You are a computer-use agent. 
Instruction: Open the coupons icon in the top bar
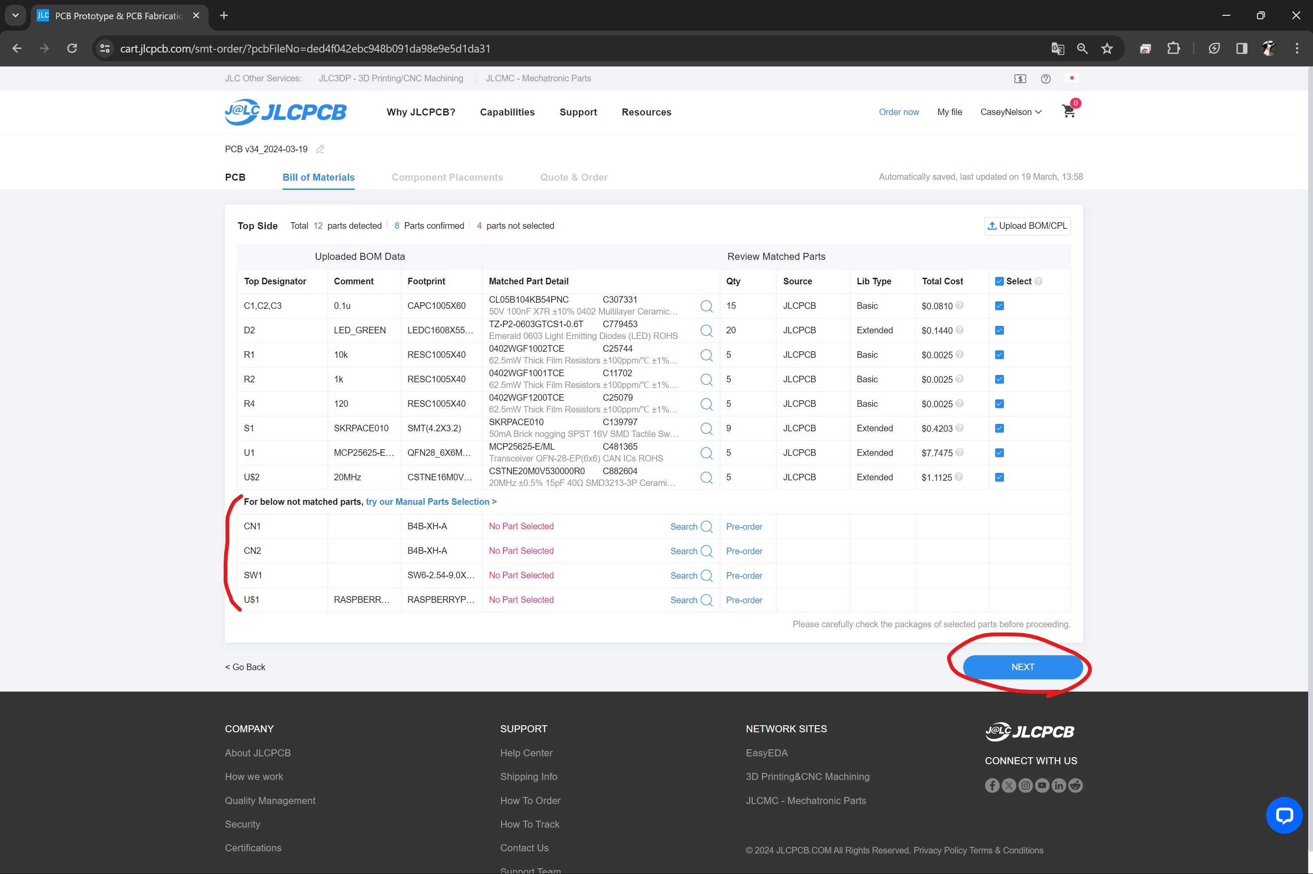click(1019, 79)
